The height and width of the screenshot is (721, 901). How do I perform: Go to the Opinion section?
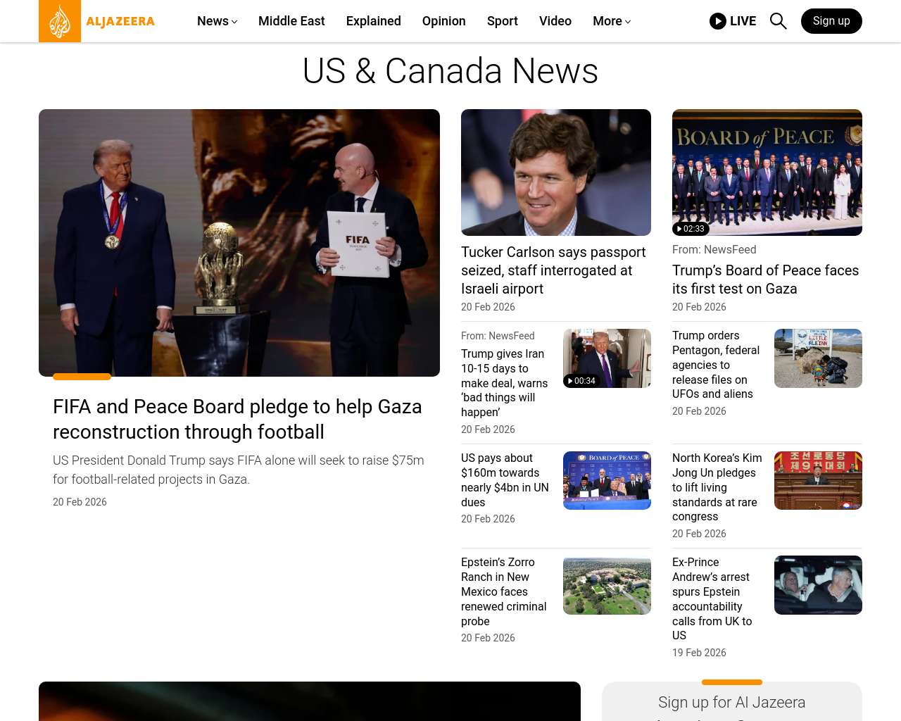(443, 21)
